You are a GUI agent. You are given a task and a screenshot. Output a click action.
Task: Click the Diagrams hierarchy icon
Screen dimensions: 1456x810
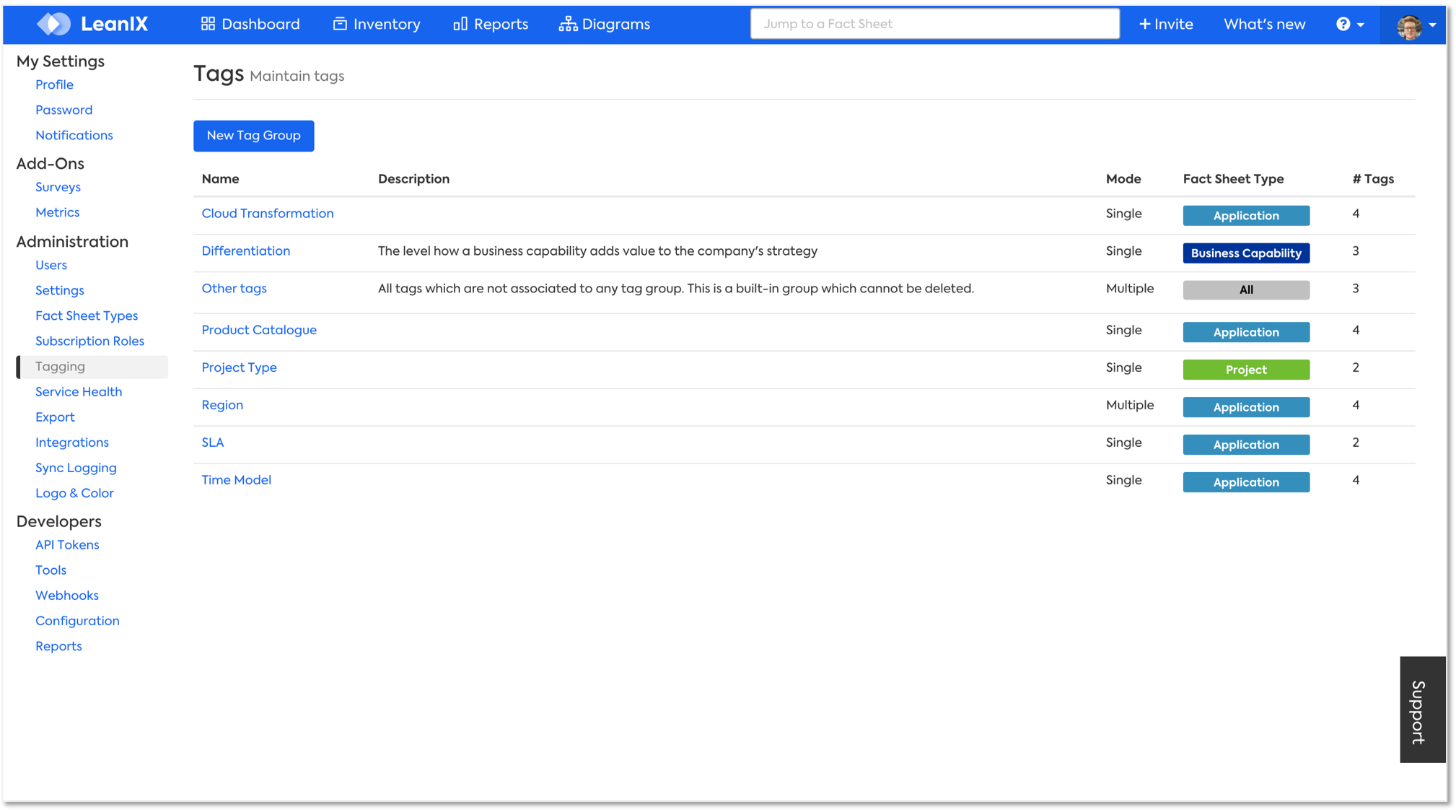[x=568, y=24]
